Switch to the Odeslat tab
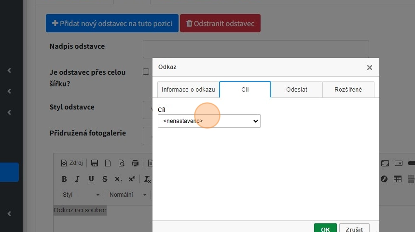This screenshot has width=415, height=232. [x=296, y=90]
